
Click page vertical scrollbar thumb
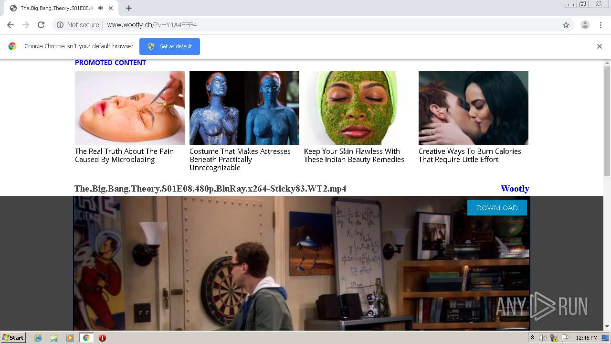[607, 121]
